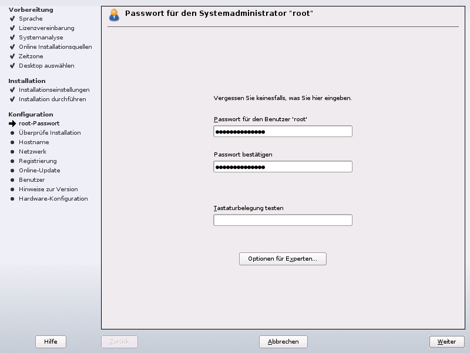Click the bullet next to Überprüfe Installation
The height and width of the screenshot is (353, 470).
(x=12, y=133)
